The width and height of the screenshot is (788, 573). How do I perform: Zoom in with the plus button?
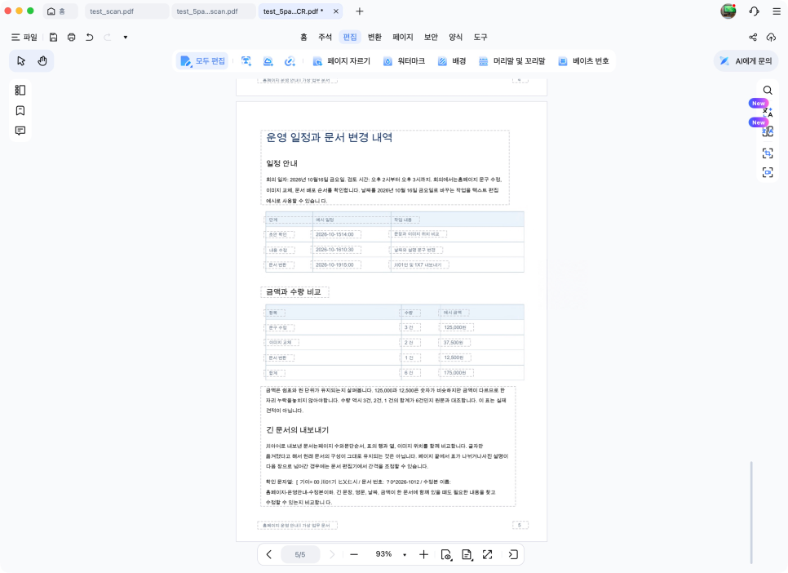423,554
